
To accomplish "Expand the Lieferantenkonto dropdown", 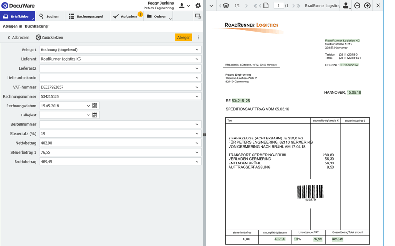I will point(197,78).
